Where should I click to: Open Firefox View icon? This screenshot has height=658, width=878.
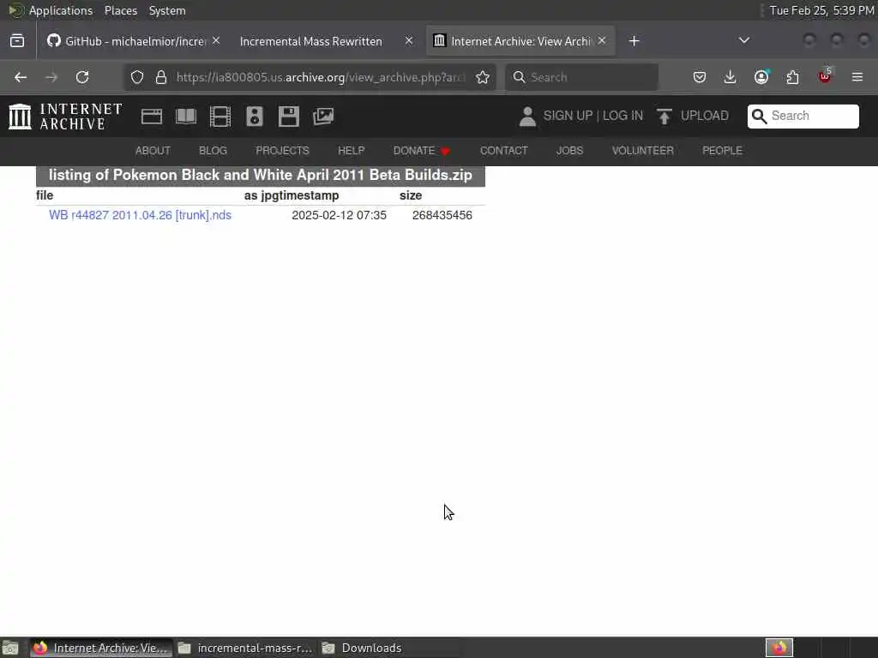tap(17, 41)
